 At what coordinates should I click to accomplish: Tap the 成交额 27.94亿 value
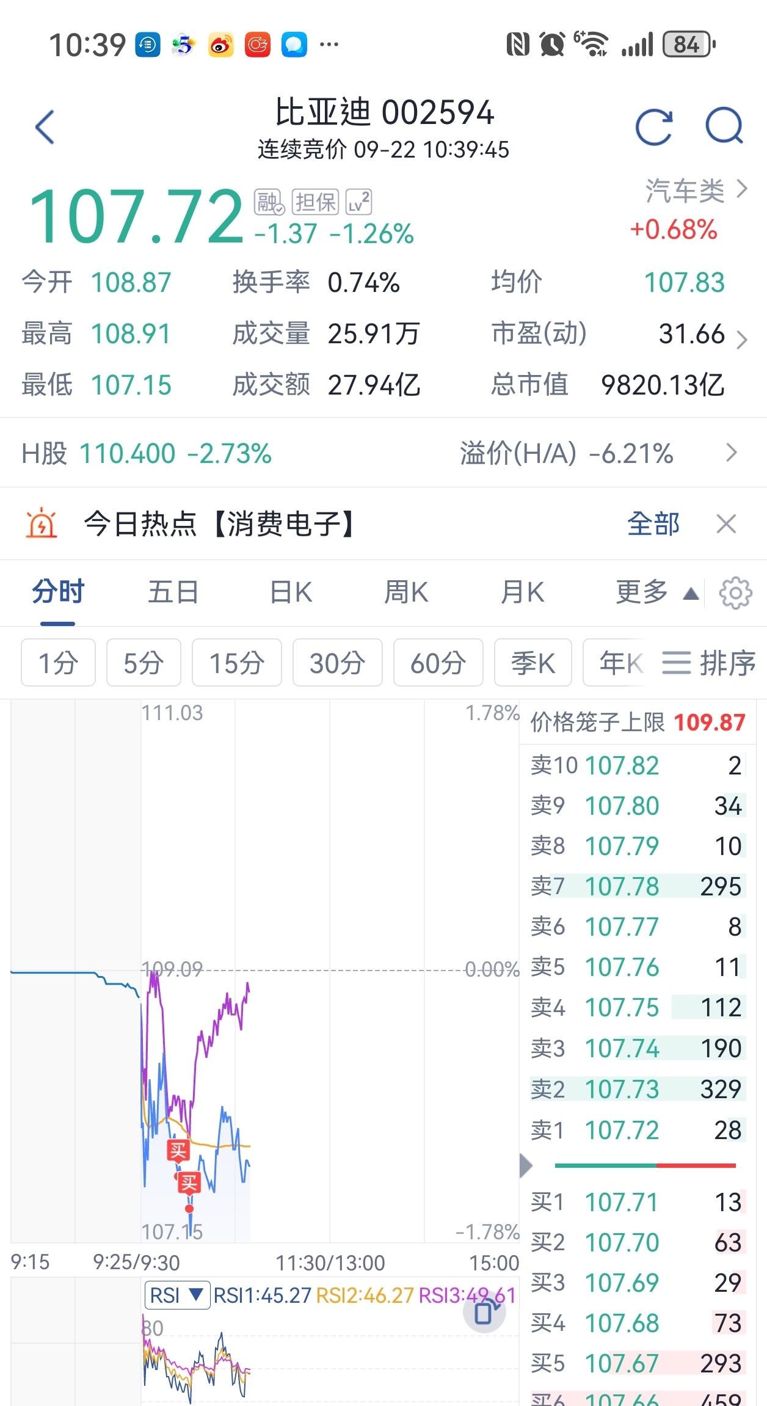[x=374, y=385]
